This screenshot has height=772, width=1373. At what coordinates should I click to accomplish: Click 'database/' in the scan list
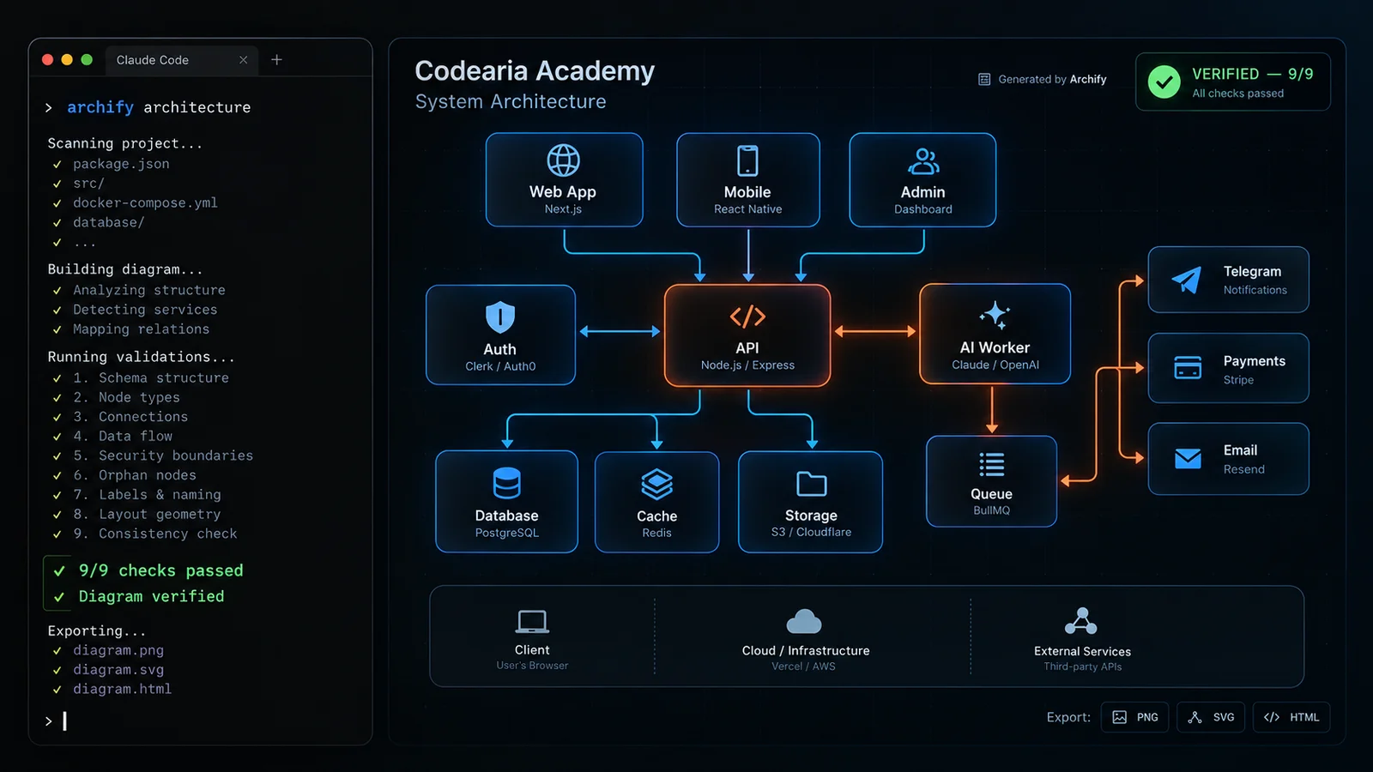[109, 223]
